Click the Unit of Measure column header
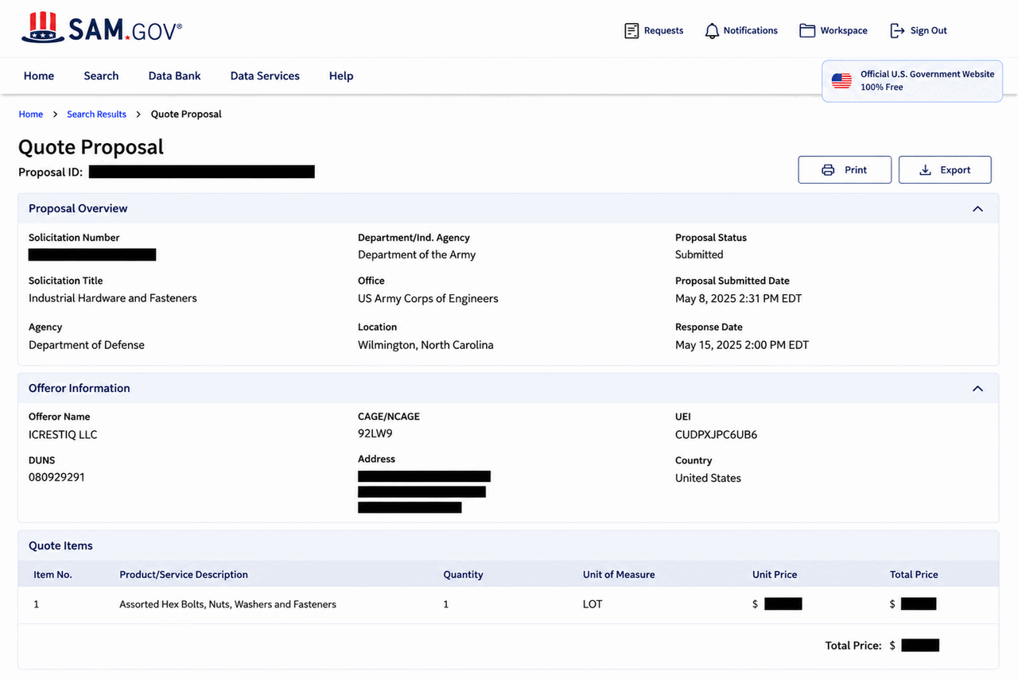 [619, 575]
